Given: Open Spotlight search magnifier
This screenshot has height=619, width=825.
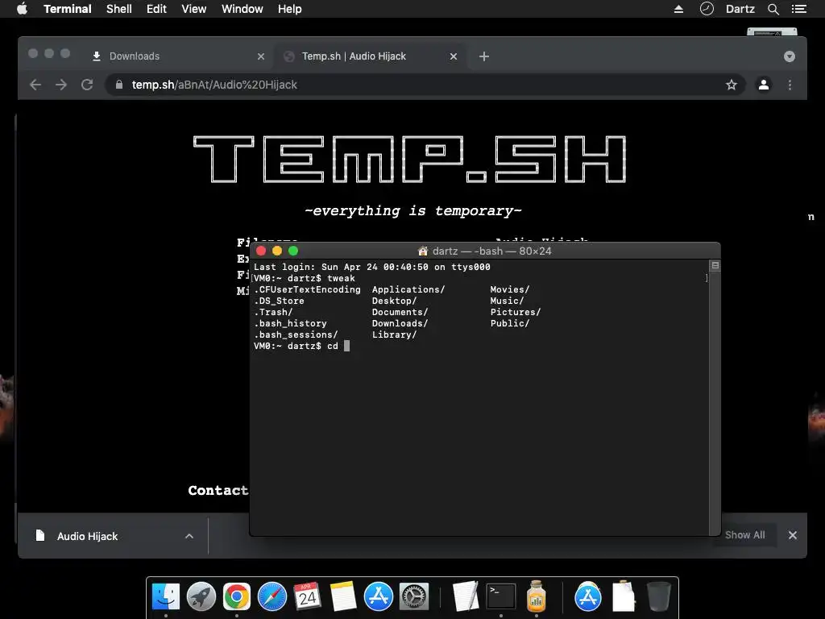Looking at the screenshot, I should pyautogui.click(x=773, y=9).
